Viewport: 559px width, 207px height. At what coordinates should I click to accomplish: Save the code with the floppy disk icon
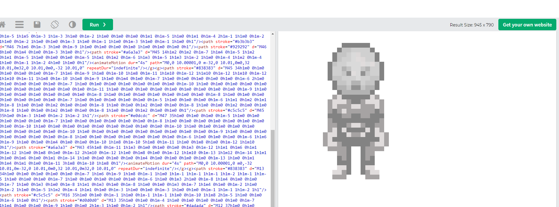(x=37, y=24)
